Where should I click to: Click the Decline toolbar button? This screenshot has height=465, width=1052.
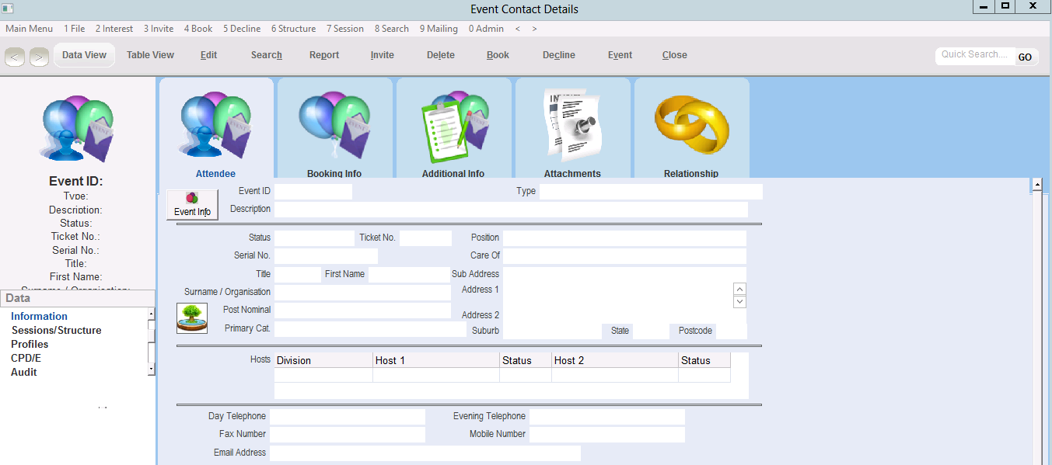tap(558, 55)
